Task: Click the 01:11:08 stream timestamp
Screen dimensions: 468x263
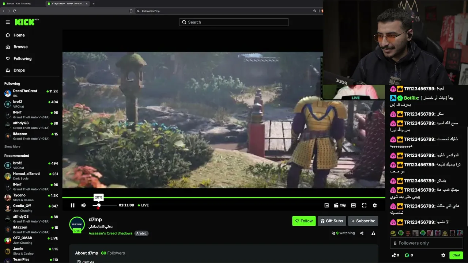Action: (x=127, y=205)
